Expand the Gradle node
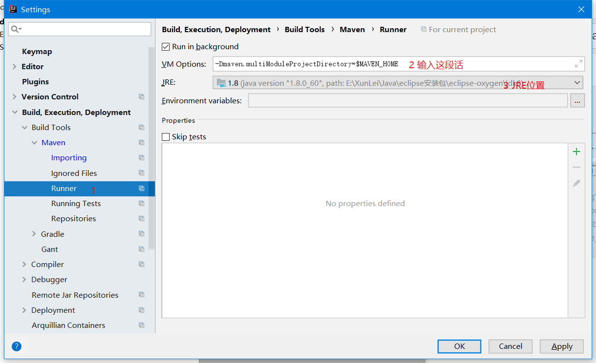 click(34, 234)
